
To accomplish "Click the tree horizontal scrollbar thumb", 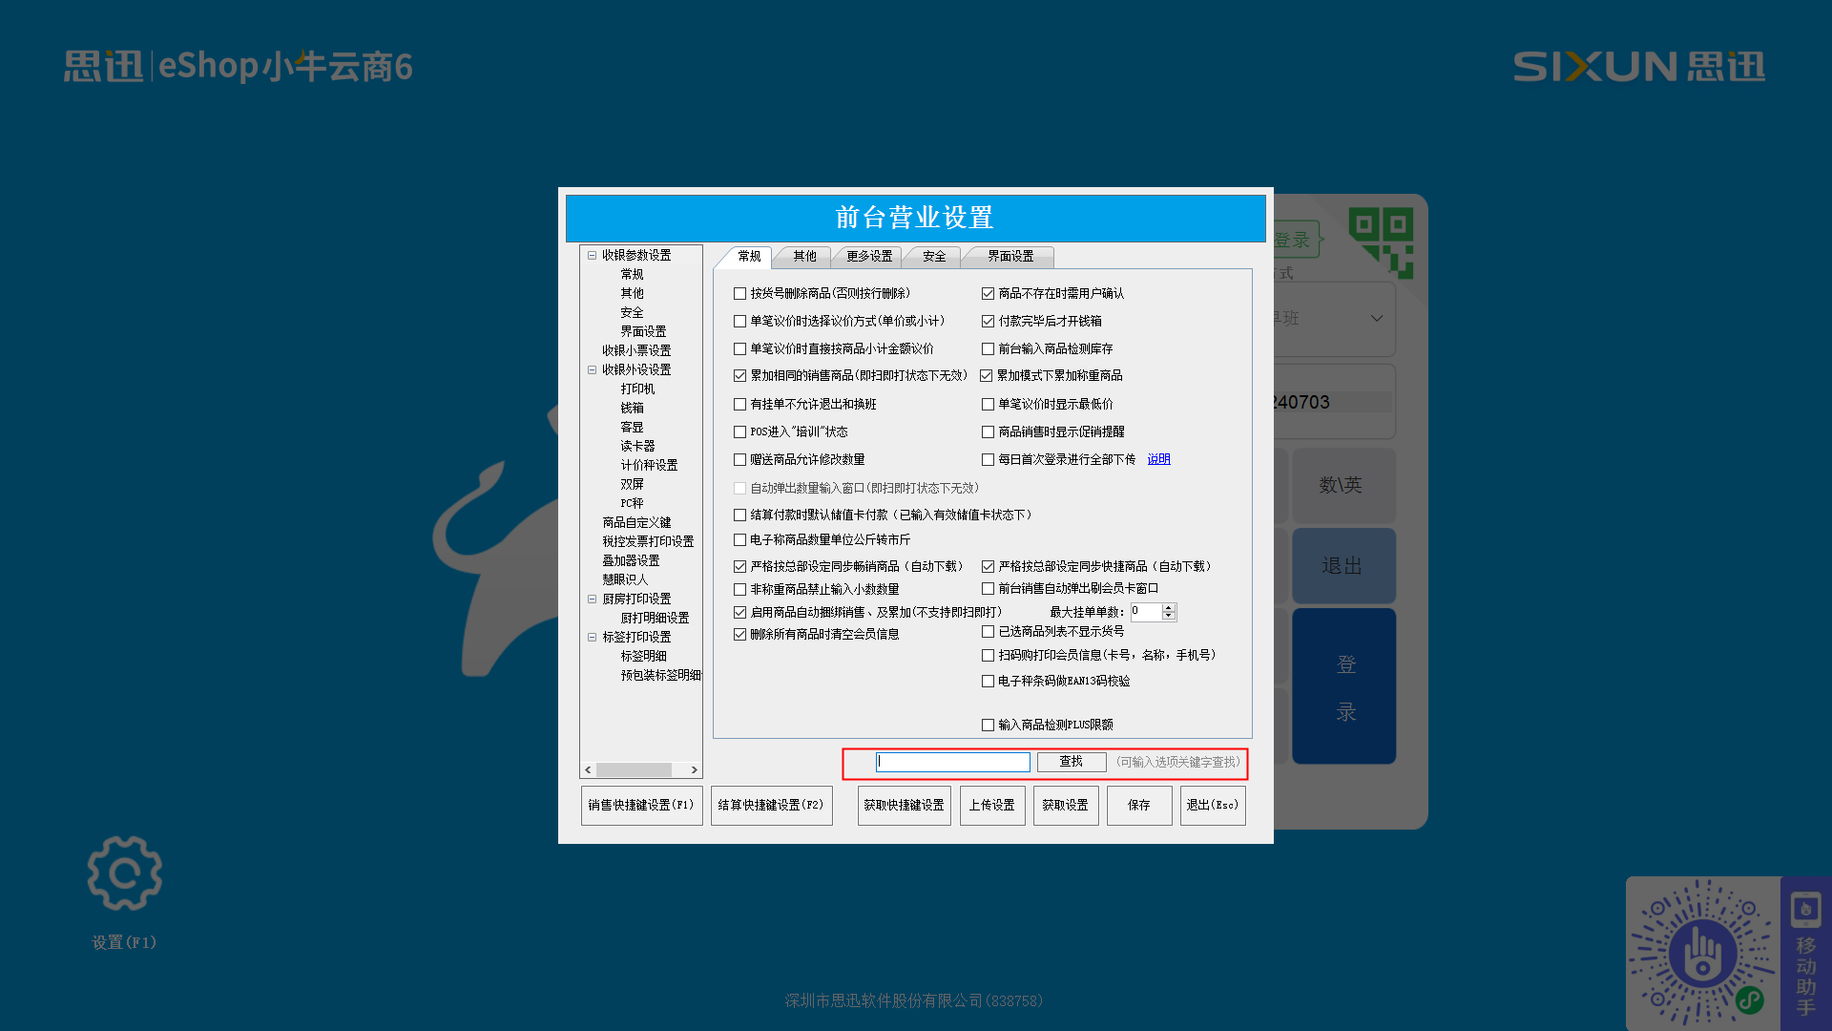I will pos(635,769).
